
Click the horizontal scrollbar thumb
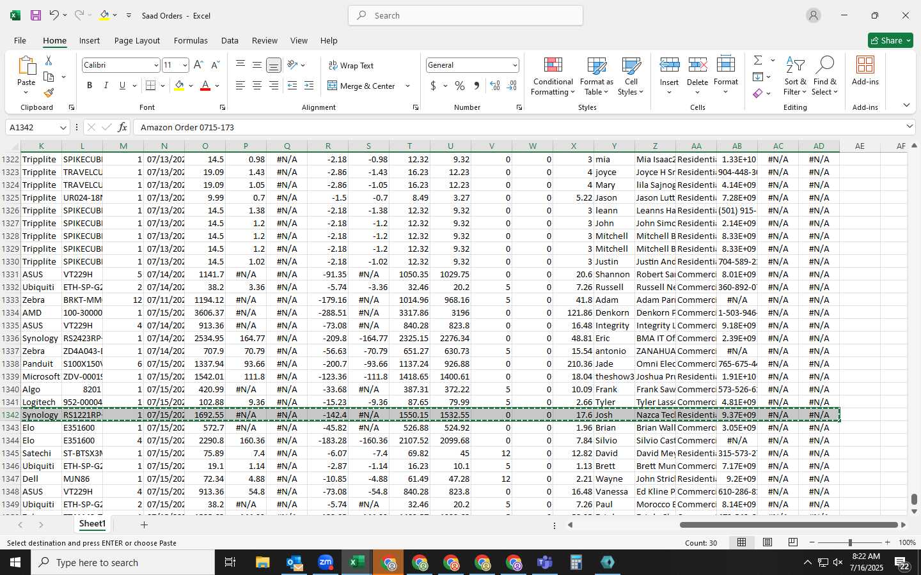(789, 525)
